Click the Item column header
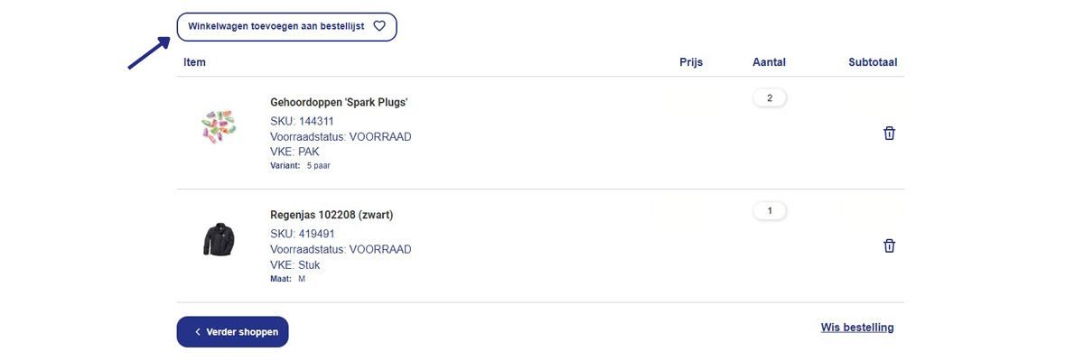1084x361 pixels. (x=194, y=62)
